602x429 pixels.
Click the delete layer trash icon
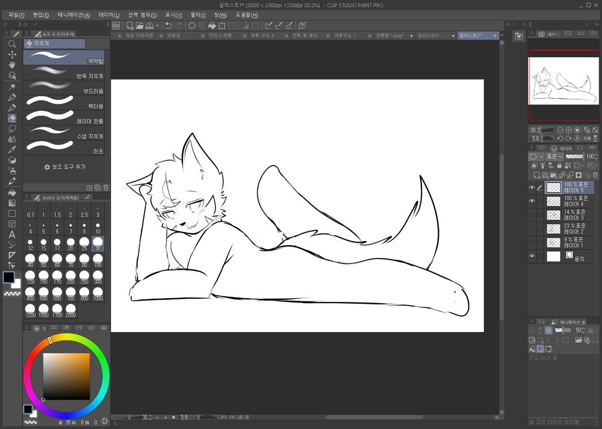click(595, 175)
